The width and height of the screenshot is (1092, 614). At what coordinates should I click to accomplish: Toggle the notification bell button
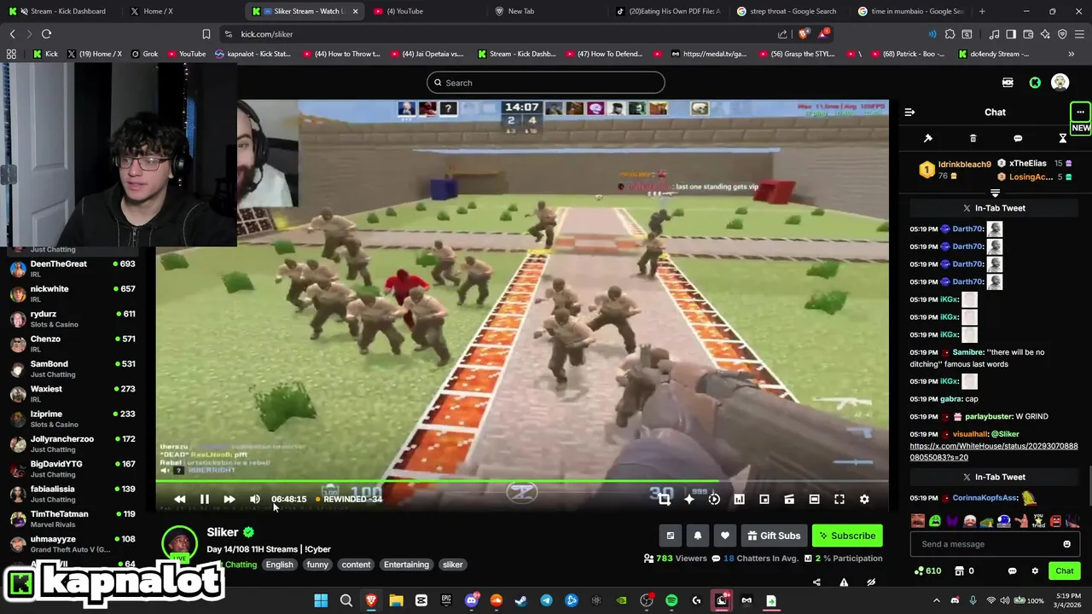coord(698,536)
